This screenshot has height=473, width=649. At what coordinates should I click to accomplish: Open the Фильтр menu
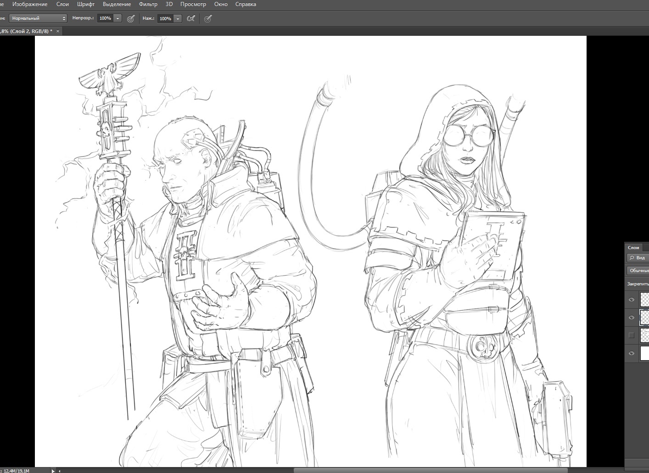click(x=148, y=4)
